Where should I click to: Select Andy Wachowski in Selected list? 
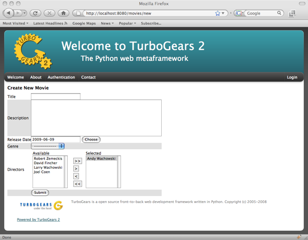click(101, 158)
